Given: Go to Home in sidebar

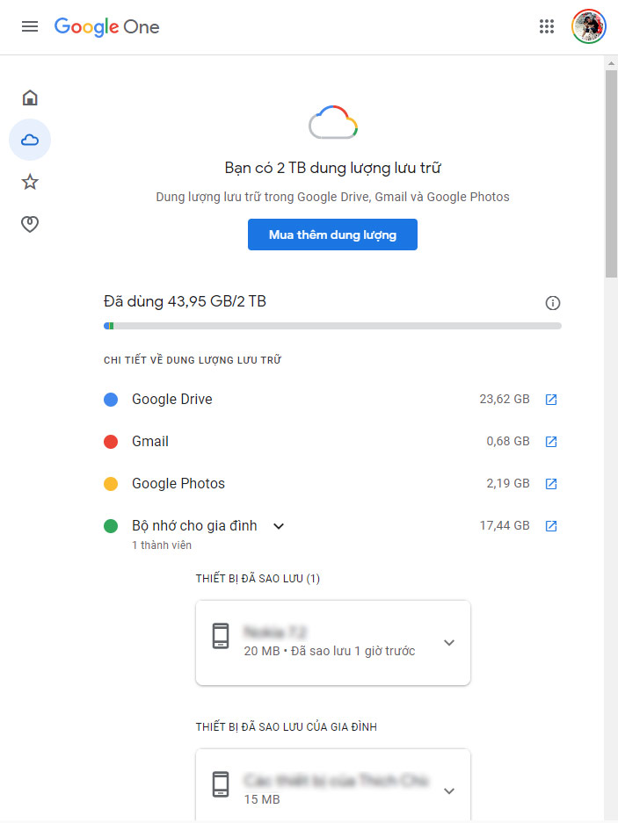Looking at the screenshot, I should click(x=30, y=97).
